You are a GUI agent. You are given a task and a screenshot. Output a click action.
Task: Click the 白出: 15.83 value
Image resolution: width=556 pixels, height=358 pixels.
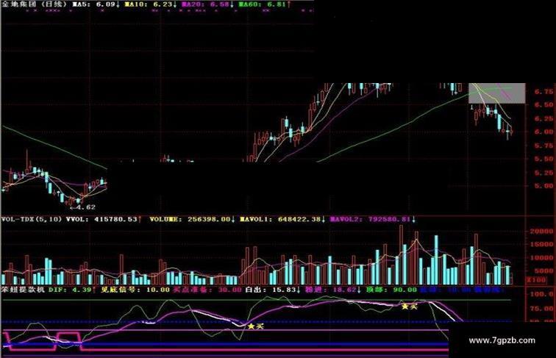click(x=273, y=289)
